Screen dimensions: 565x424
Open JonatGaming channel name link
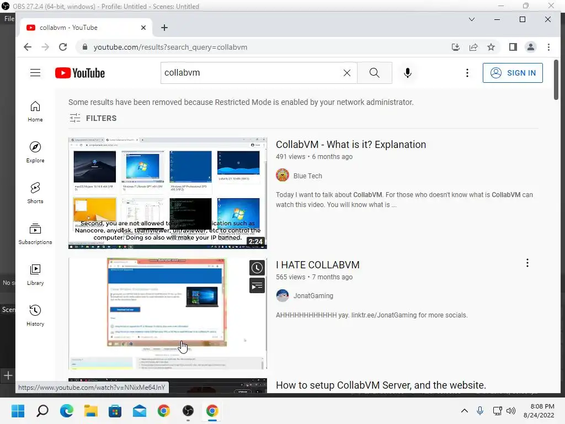(313, 296)
